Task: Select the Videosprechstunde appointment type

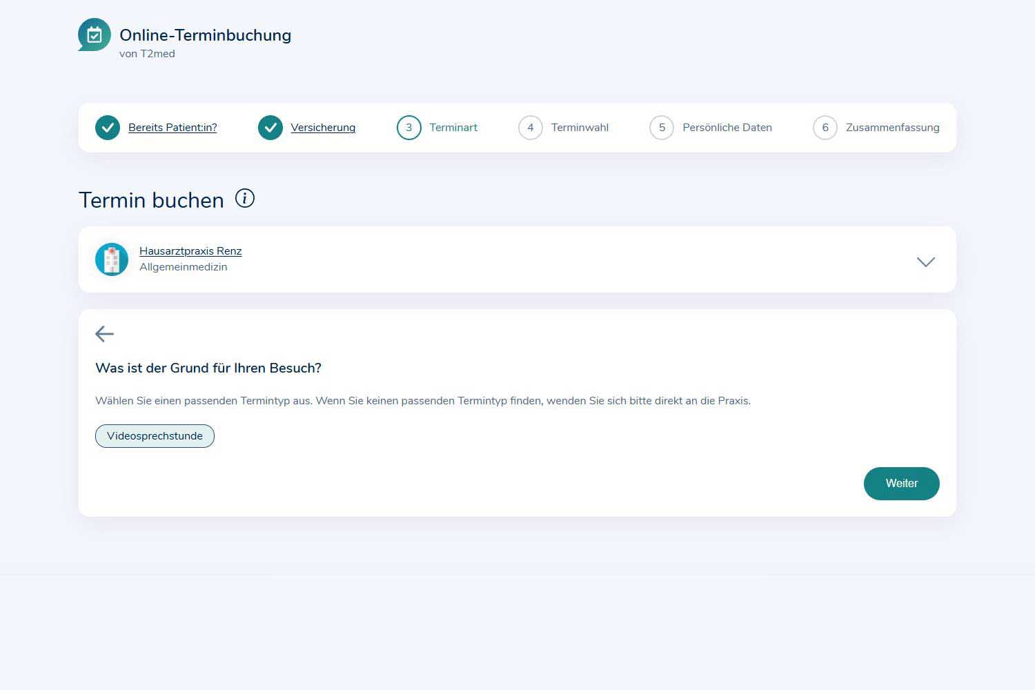Action: coord(155,436)
